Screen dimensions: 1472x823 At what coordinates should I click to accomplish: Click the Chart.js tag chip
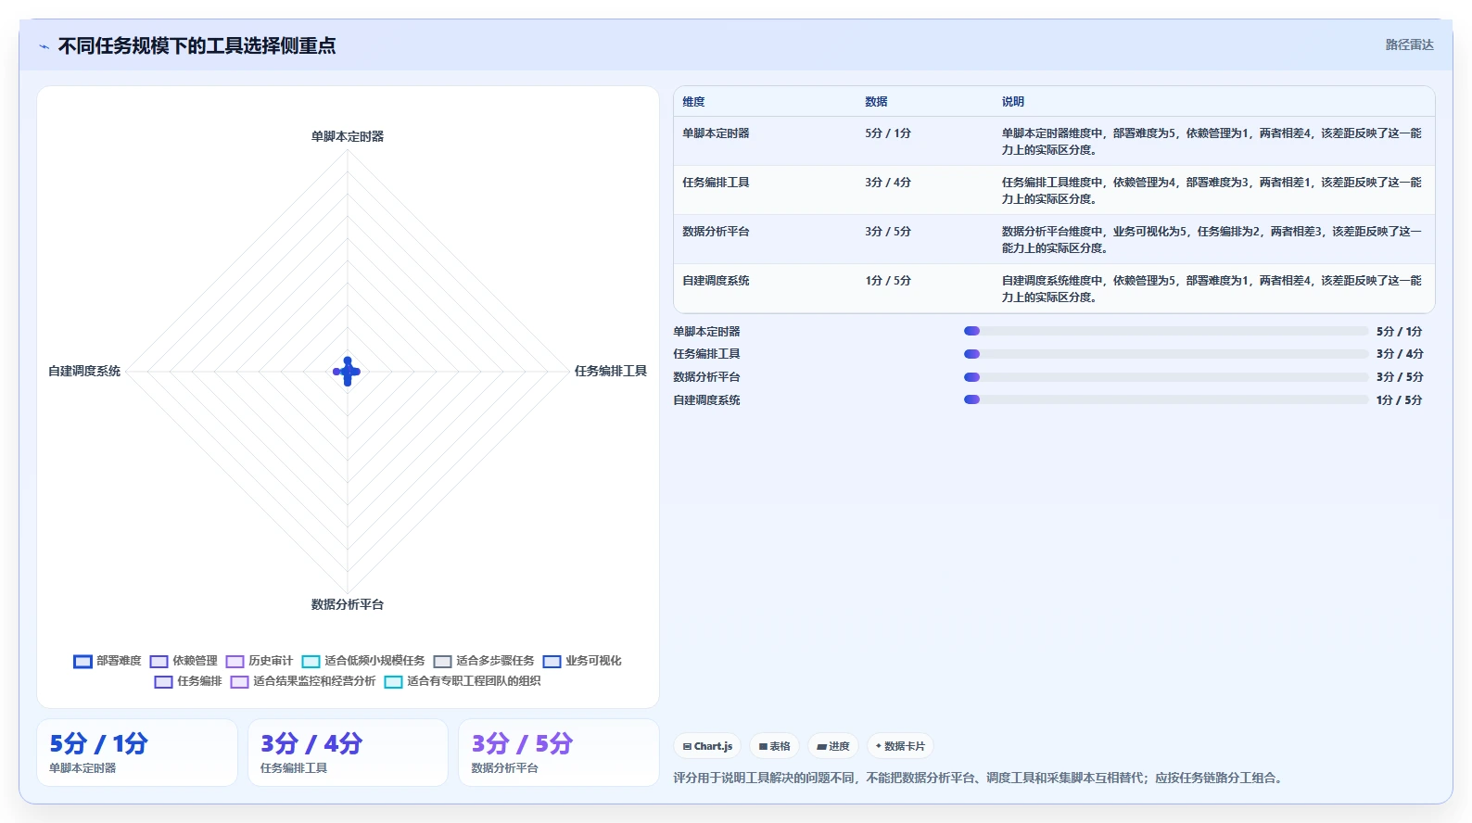707,746
